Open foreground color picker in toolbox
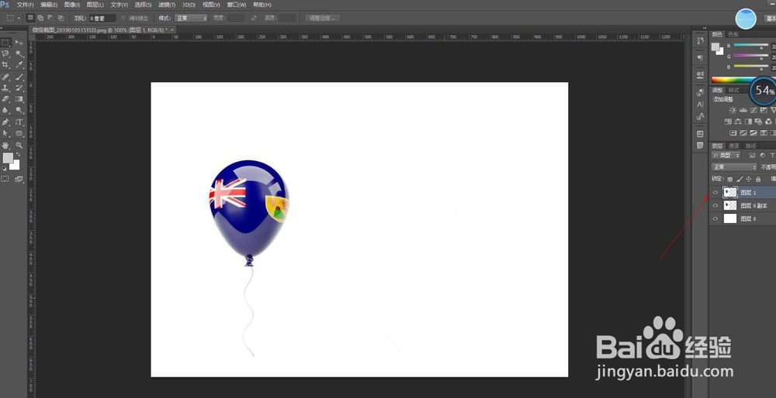776x398 pixels. (8, 157)
